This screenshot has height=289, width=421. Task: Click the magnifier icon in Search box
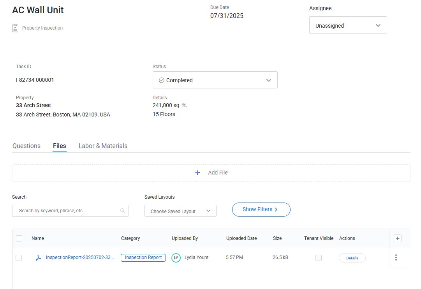(123, 211)
